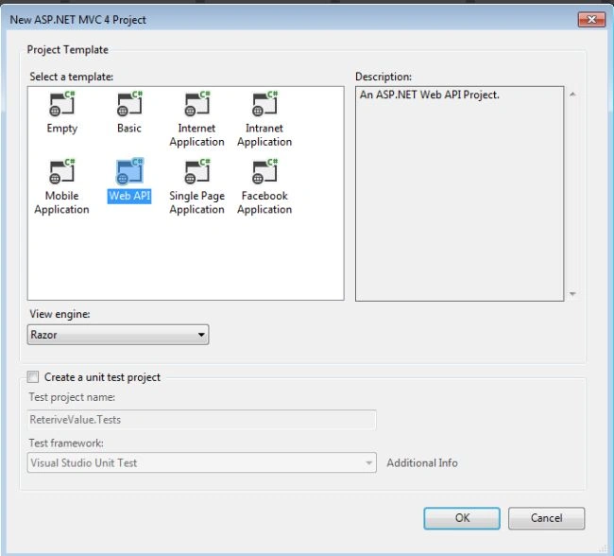Close the New ASP.NET MVC 4 Project dialog
Viewport: 614px width, 556px height.
tap(591, 20)
